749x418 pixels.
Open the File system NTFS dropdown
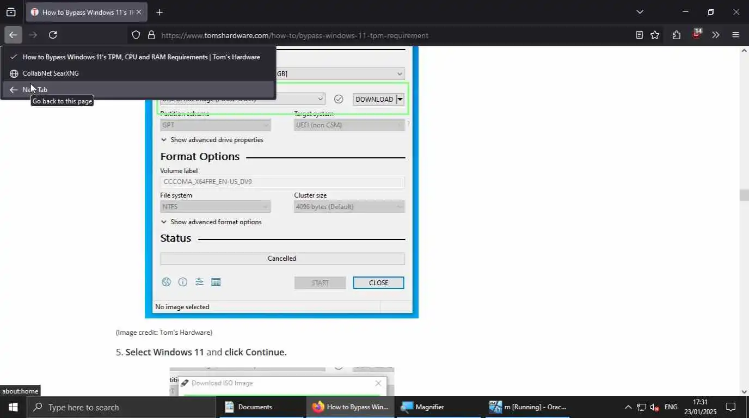tap(216, 207)
